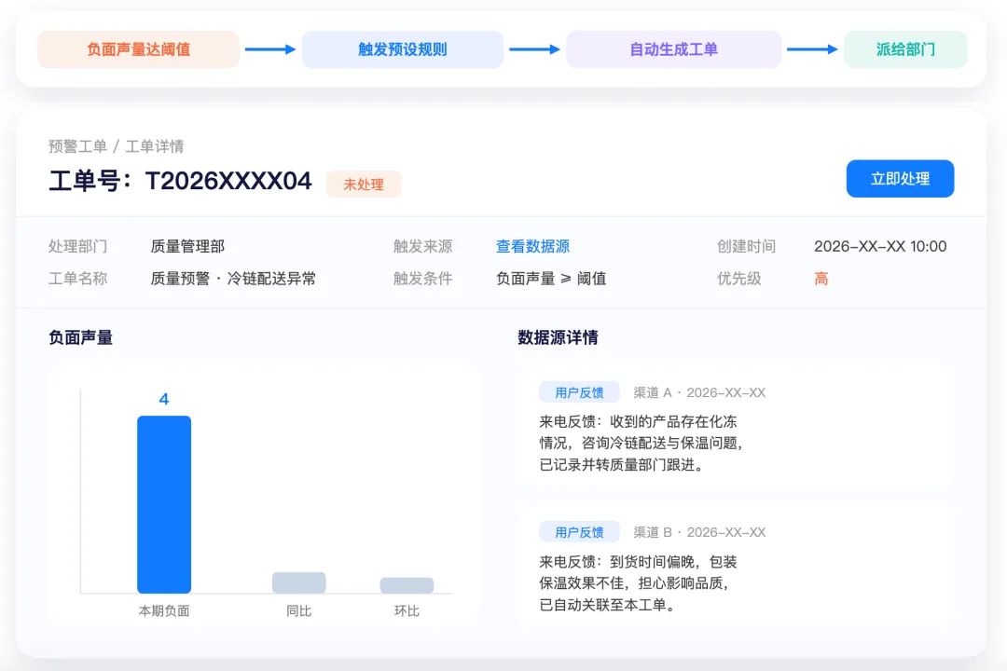The width and height of the screenshot is (1007, 671).
Task: Open the 查看数据源 link
Action: pyautogui.click(x=532, y=247)
